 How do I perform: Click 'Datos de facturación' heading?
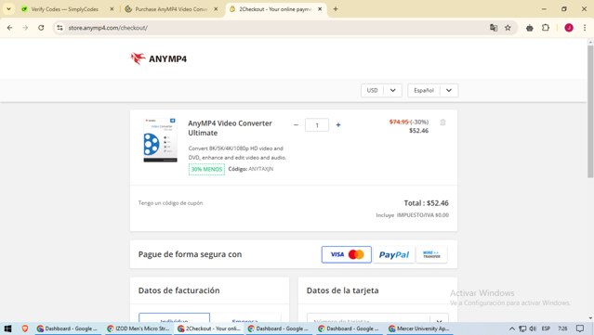[178, 290]
